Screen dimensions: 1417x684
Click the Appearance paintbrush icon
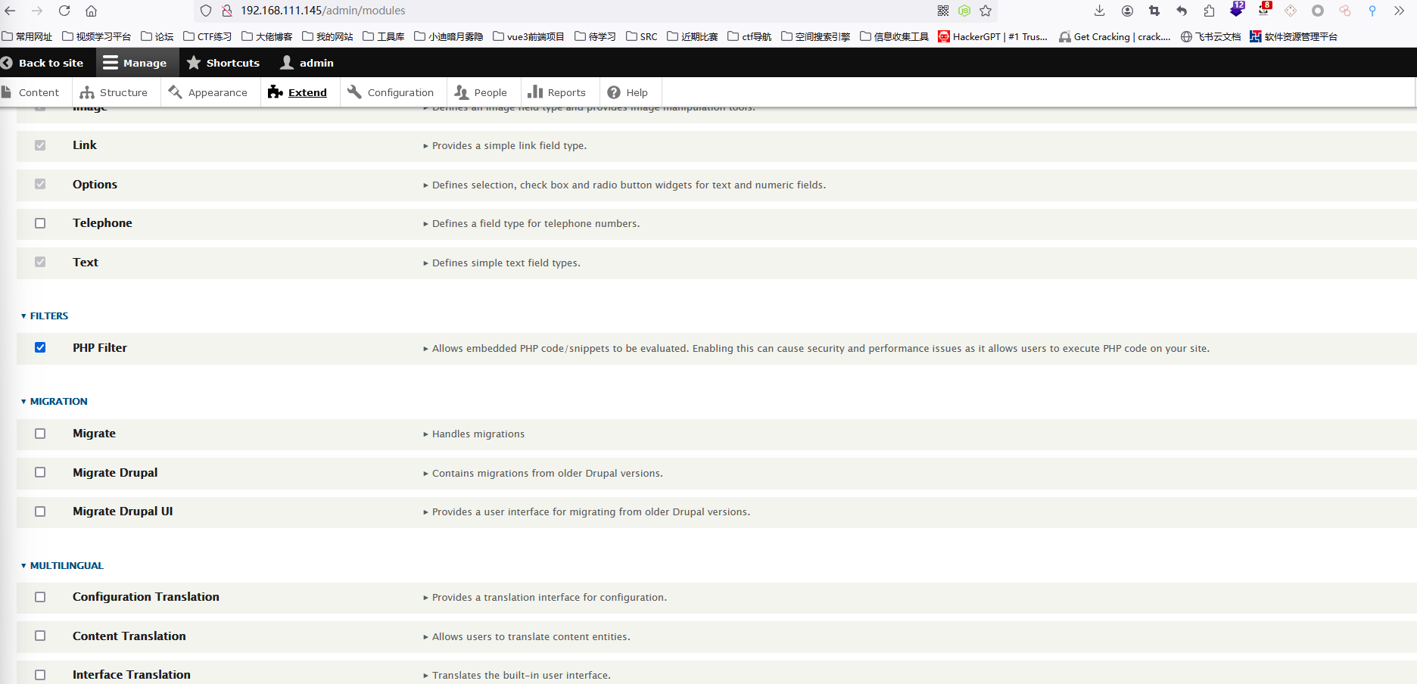[x=176, y=92]
